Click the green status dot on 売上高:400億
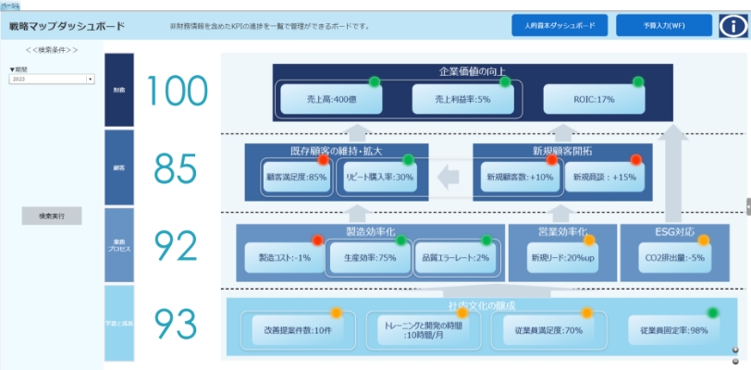 point(375,82)
